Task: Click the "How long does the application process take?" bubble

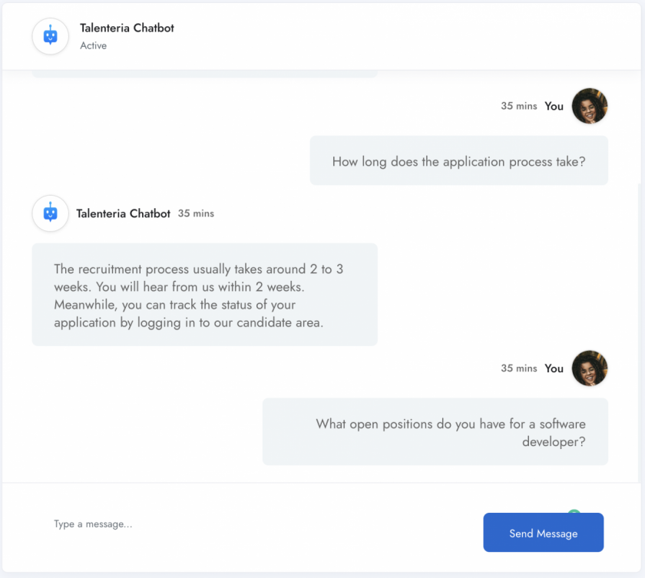Action: pyautogui.click(x=458, y=160)
